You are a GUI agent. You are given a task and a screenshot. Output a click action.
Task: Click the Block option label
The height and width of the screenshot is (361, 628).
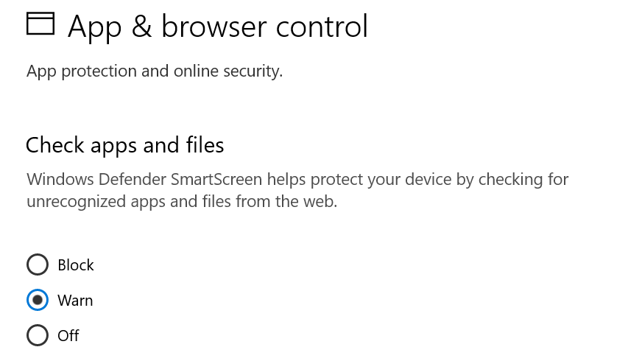76,264
